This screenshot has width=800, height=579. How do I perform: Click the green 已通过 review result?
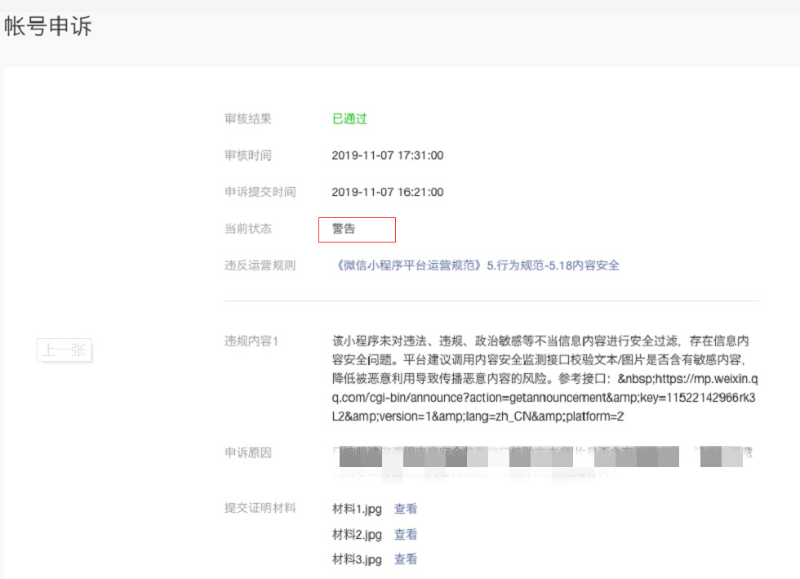(349, 119)
